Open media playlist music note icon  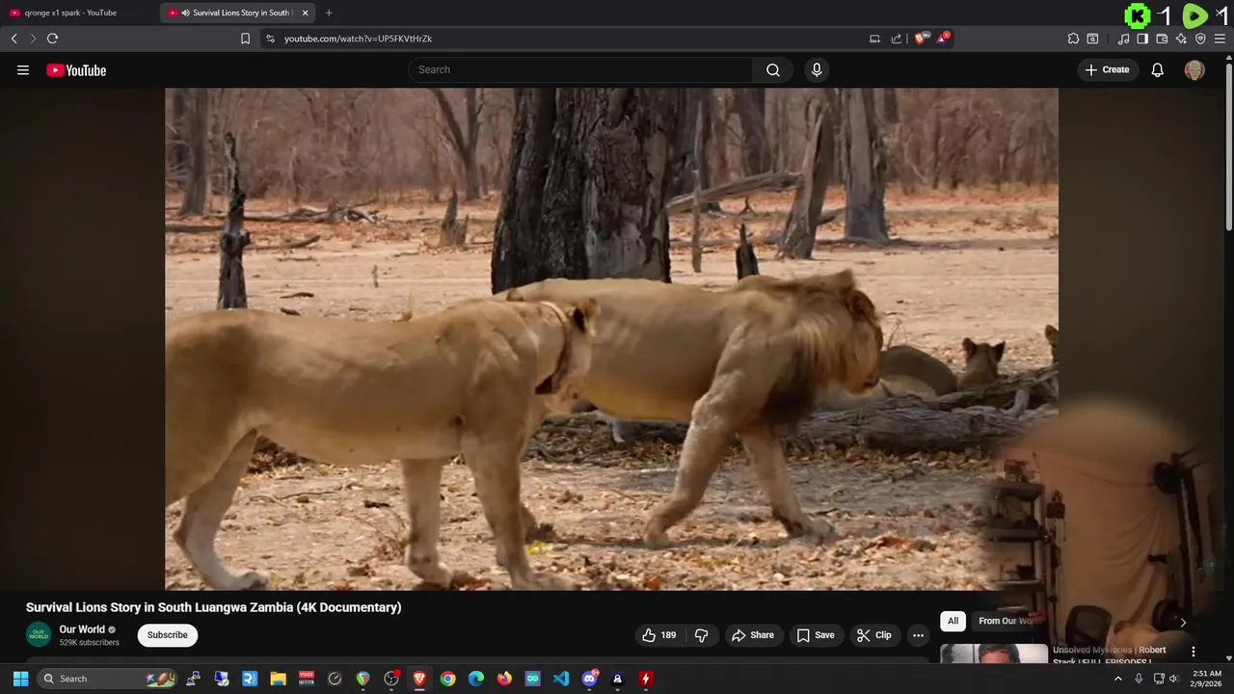(x=1123, y=39)
